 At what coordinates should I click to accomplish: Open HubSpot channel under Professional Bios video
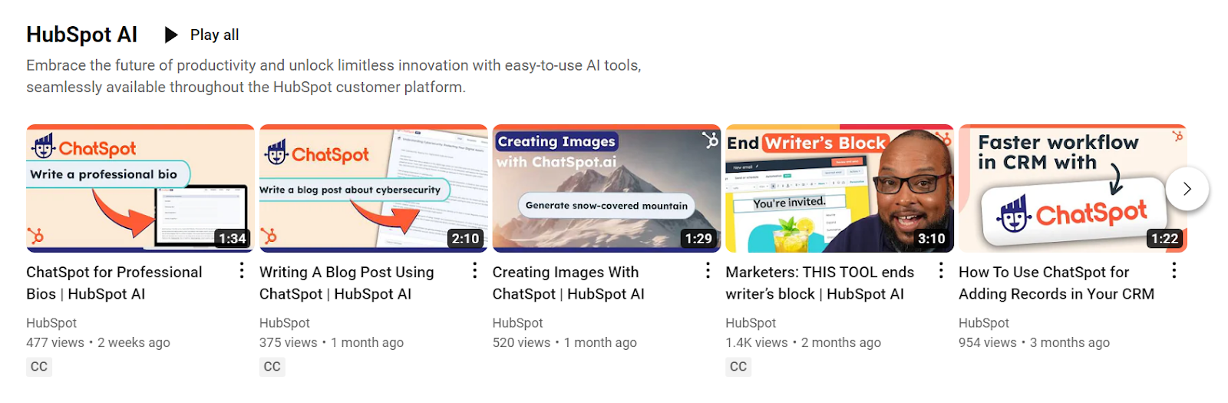pos(51,323)
